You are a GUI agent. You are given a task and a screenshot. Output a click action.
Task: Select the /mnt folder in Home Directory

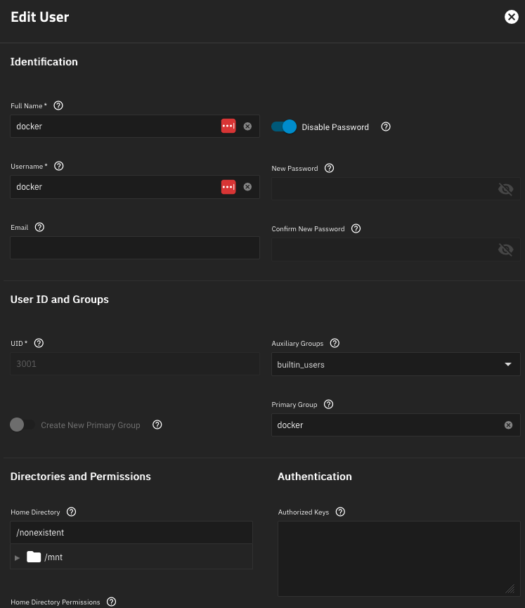pos(53,557)
